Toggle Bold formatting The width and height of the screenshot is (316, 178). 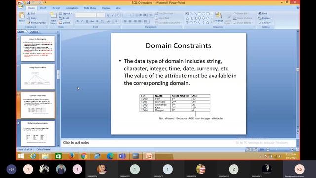[x=78, y=21]
